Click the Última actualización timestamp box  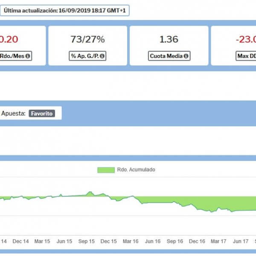65,10
